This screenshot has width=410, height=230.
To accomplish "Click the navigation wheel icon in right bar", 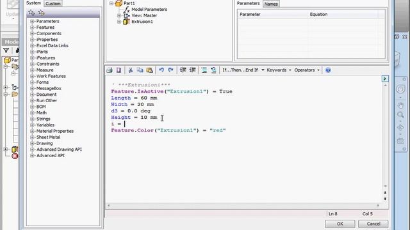I will point(400,89).
